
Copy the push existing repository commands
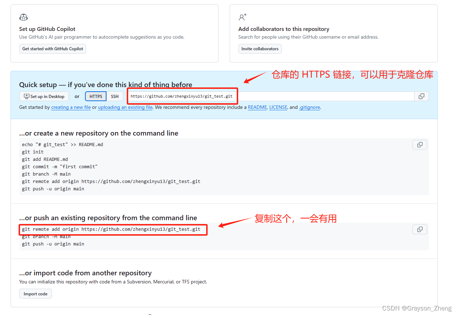tap(420, 229)
